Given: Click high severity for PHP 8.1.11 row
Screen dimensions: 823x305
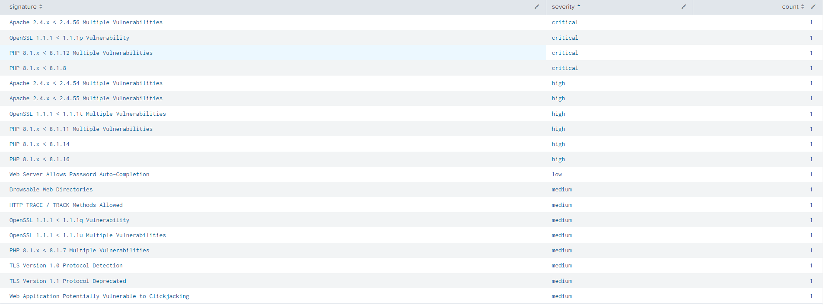Looking at the screenshot, I should tap(558, 129).
